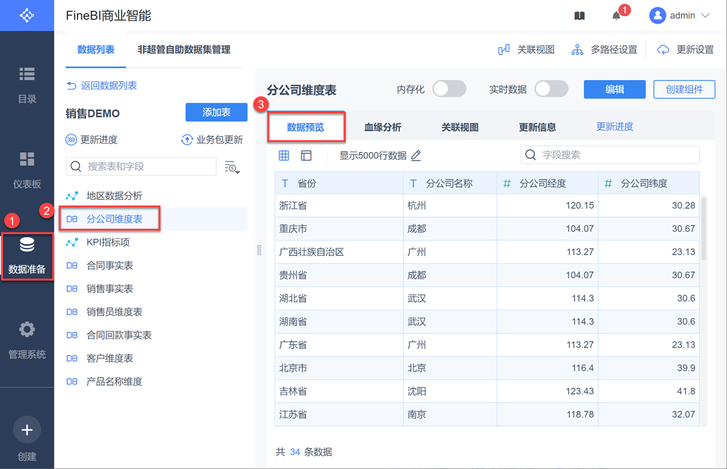This screenshot has height=469, width=727.
Task: Click the 更新进度 link beside 更新信息
Action: click(x=615, y=127)
